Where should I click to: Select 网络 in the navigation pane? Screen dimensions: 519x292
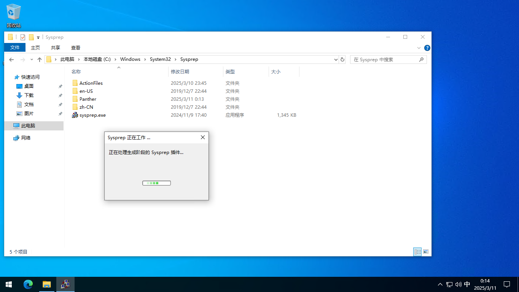click(26, 138)
